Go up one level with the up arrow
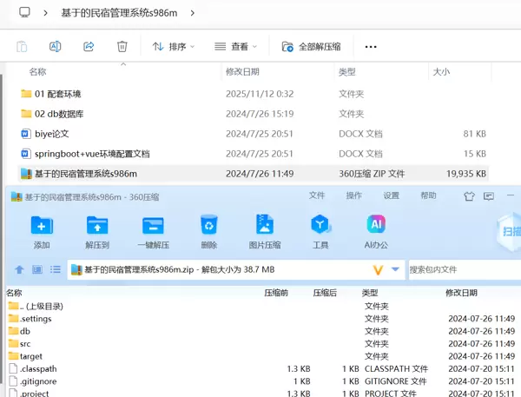The height and width of the screenshot is (397, 521). [x=19, y=270]
